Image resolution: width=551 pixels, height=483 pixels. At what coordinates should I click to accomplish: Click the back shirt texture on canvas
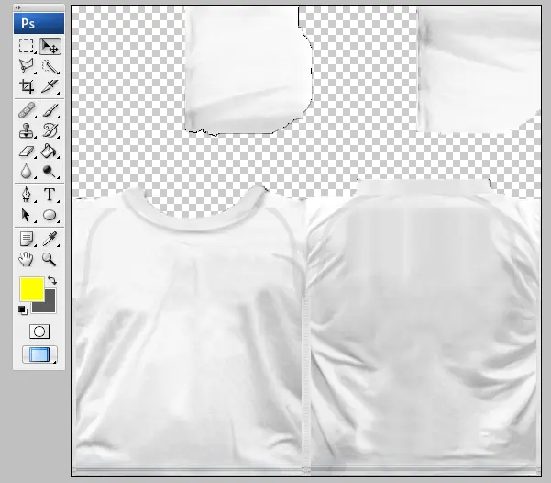tap(424, 328)
